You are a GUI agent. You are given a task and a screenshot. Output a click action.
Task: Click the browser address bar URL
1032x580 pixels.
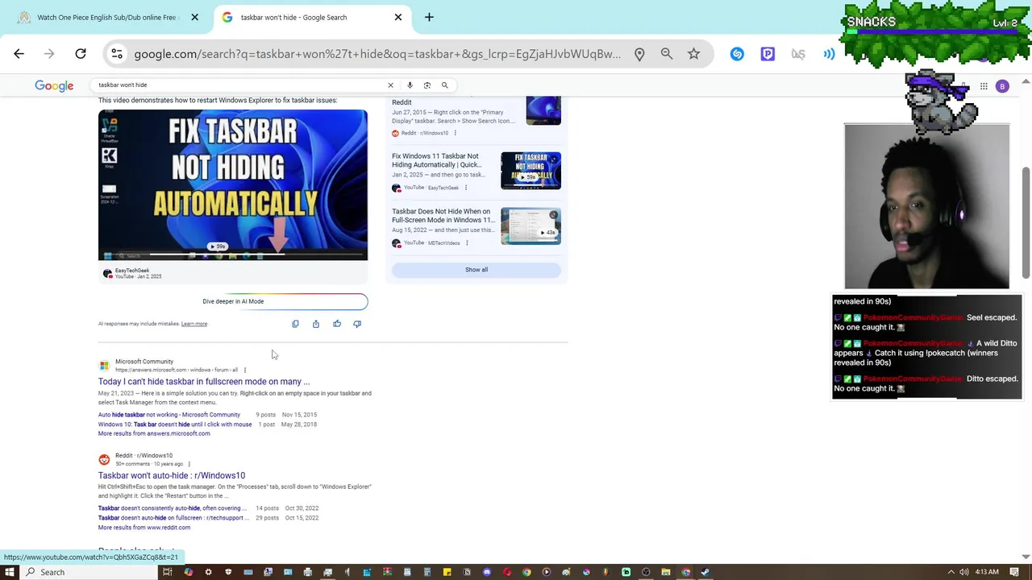(x=377, y=54)
